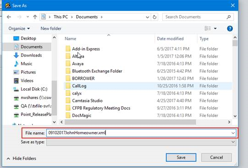Open the view options dropdown arrow

click(x=215, y=28)
